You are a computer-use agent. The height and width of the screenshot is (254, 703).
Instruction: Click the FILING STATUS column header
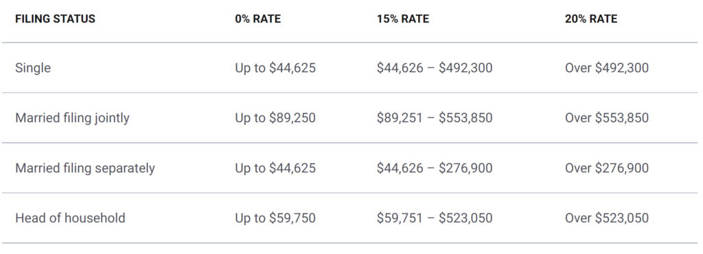55,19
